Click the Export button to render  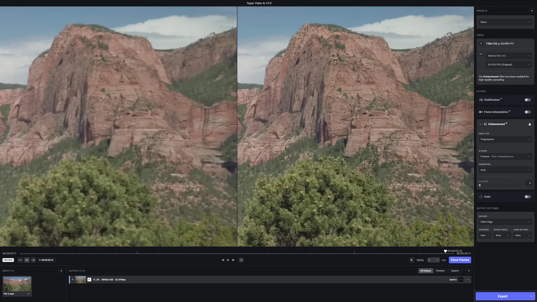(x=503, y=296)
